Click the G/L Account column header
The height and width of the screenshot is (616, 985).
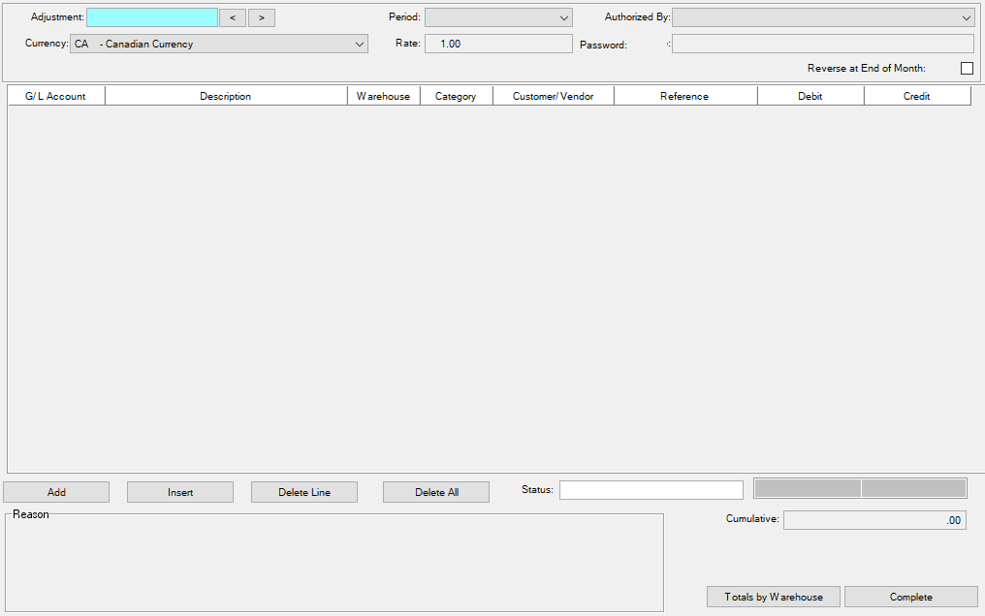point(55,96)
